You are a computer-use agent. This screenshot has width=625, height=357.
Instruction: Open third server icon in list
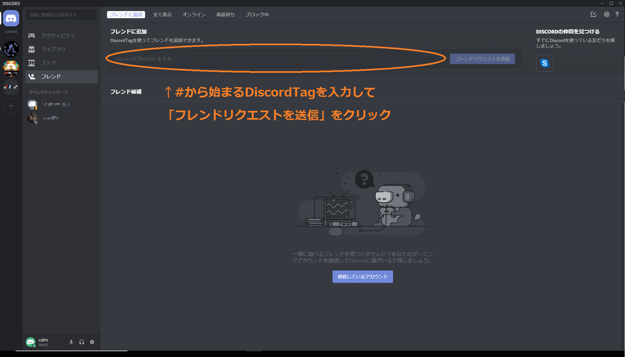[11, 87]
